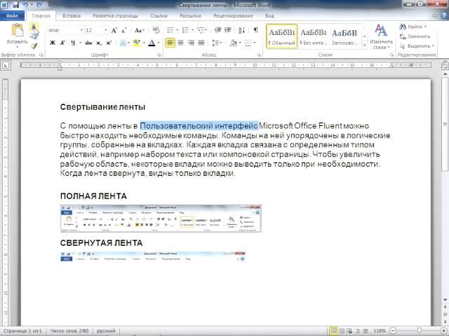
Task: Show paragraph marks (¶) icon
Action: point(255,30)
